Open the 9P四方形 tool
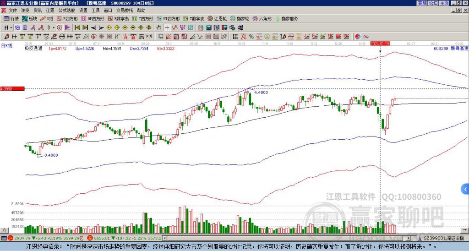Image resolution: width=469 pixels, height=251 pixels. [93, 18]
